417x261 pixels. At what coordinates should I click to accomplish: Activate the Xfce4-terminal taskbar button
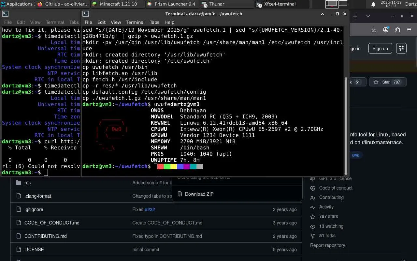click(282, 4)
